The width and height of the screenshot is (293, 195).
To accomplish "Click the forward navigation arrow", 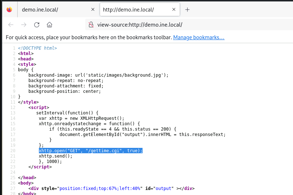I will coord(24,25).
